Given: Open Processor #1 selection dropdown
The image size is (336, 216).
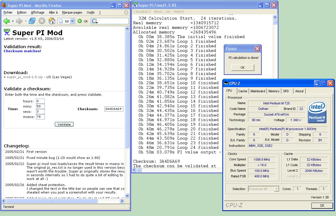Looking at the screenshot, I should click(277, 189).
